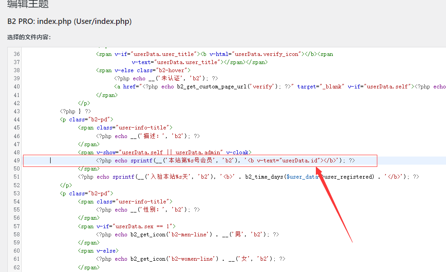Click line number 44 in the gutter
The height and width of the screenshot is (272, 446).
(x=16, y=120)
